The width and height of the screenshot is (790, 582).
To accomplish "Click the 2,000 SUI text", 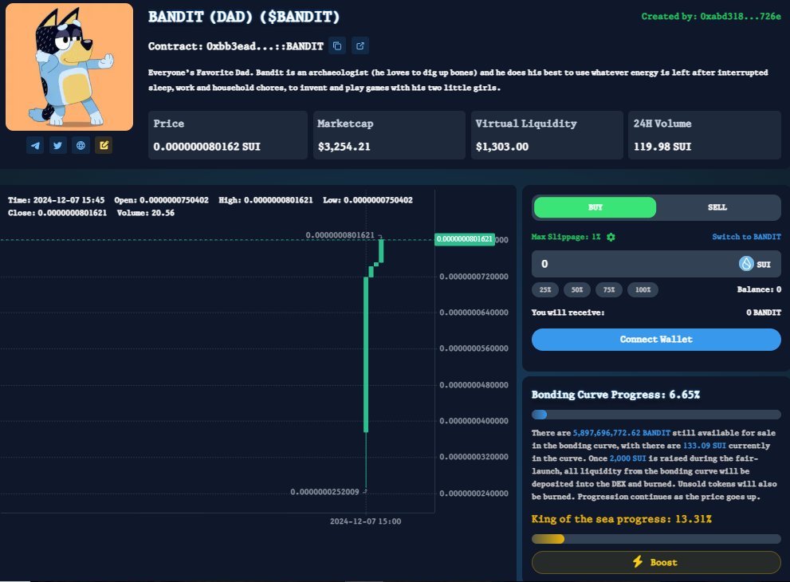I will point(627,458).
